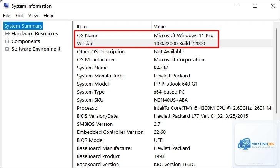Select Components tree item
The image size is (280, 168).
click(26, 41)
